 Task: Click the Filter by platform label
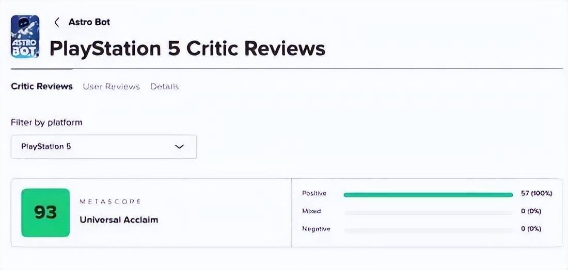(x=46, y=123)
